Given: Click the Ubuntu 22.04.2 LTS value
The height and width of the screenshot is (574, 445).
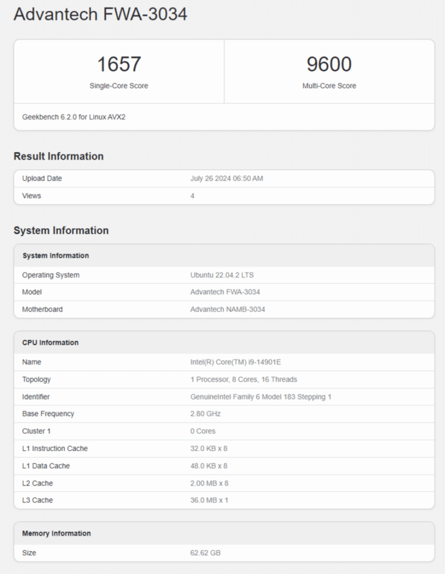Looking at the screenshot, I should [222, 275].
